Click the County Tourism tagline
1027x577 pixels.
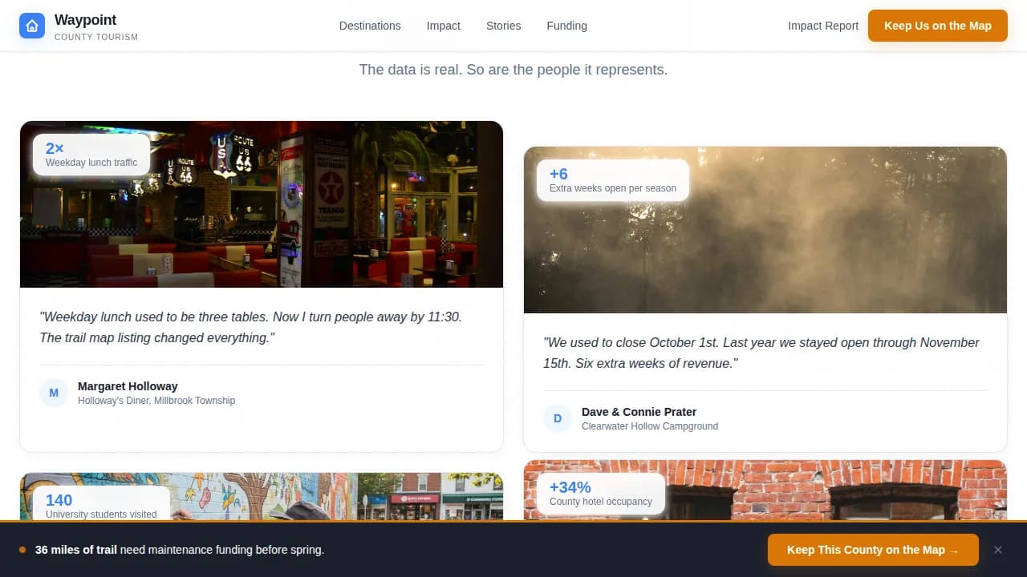point(96,37)
